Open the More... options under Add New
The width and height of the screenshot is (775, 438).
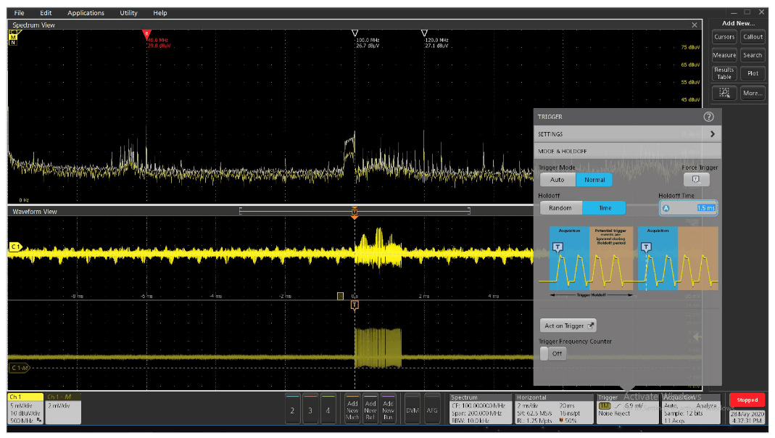[753, 93]
